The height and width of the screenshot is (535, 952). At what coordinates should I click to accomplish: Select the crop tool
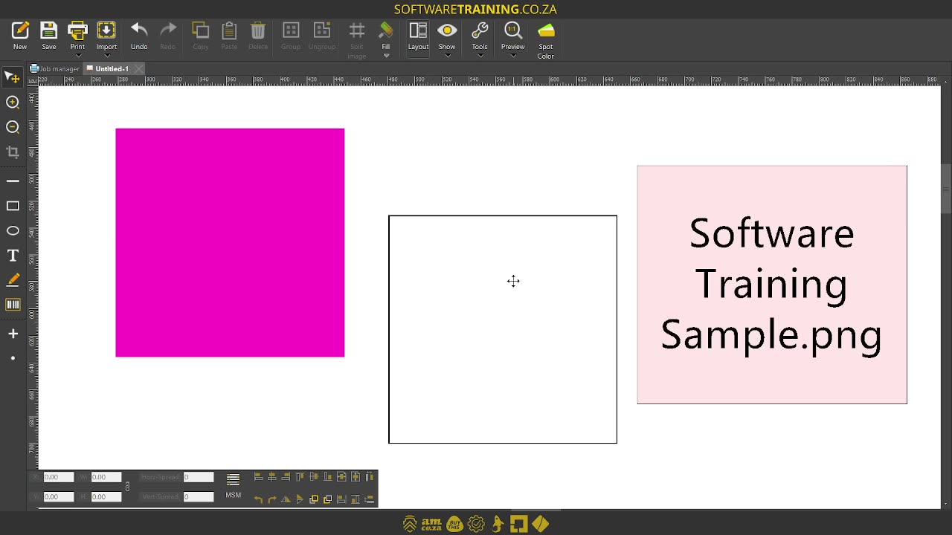click(x=13, y=152)
